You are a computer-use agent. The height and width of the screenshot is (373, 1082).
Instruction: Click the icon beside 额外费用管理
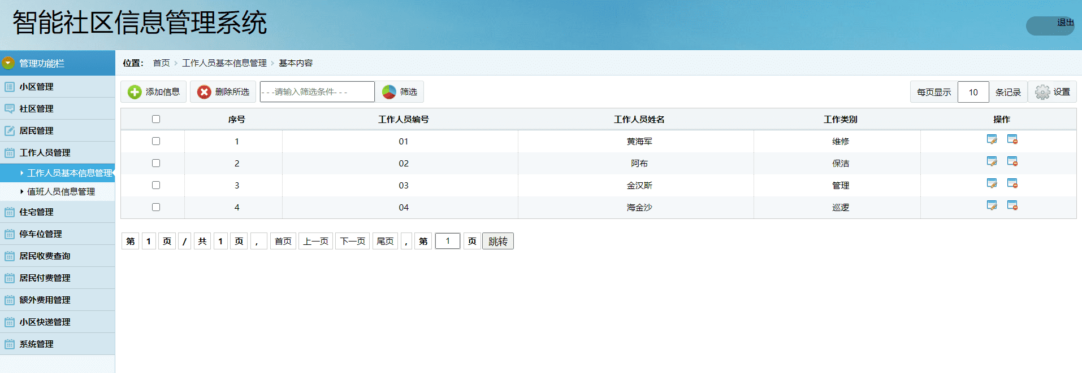click(10, 300)
